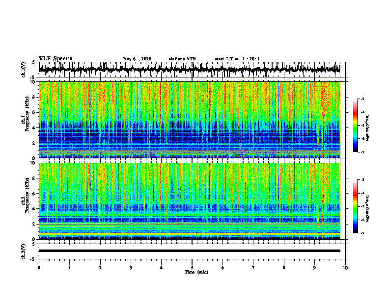Click the time axis tick label "1"
389x300 pixels.
(x=69, y=268)
